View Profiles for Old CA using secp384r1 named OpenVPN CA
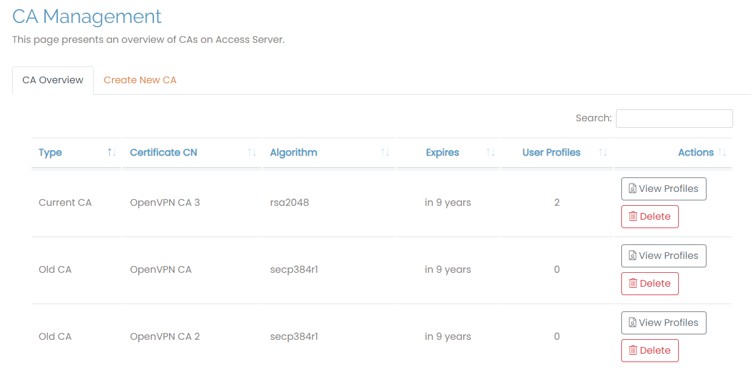 [663, 256]
